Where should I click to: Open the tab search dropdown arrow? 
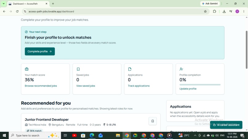tap(3, 3)
